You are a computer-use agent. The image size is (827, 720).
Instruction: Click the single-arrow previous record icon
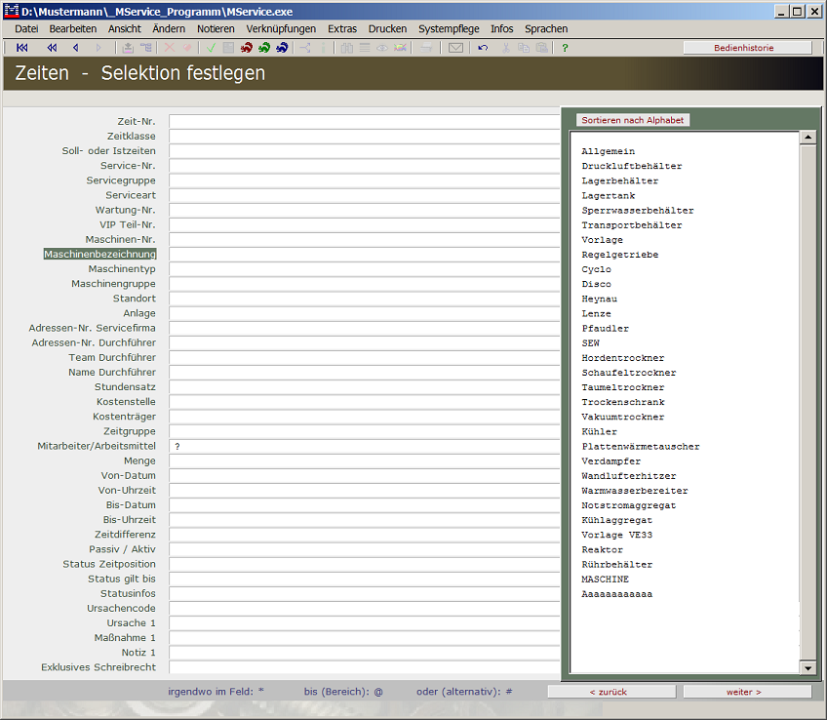click(x=75, y=48)
